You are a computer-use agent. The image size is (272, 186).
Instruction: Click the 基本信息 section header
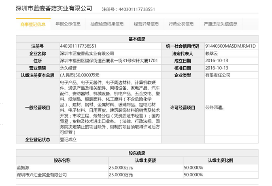tap(137, 39)
